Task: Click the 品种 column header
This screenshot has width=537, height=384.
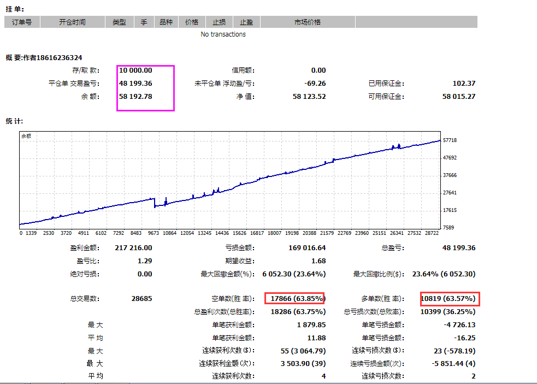Action: click(166, 22)
